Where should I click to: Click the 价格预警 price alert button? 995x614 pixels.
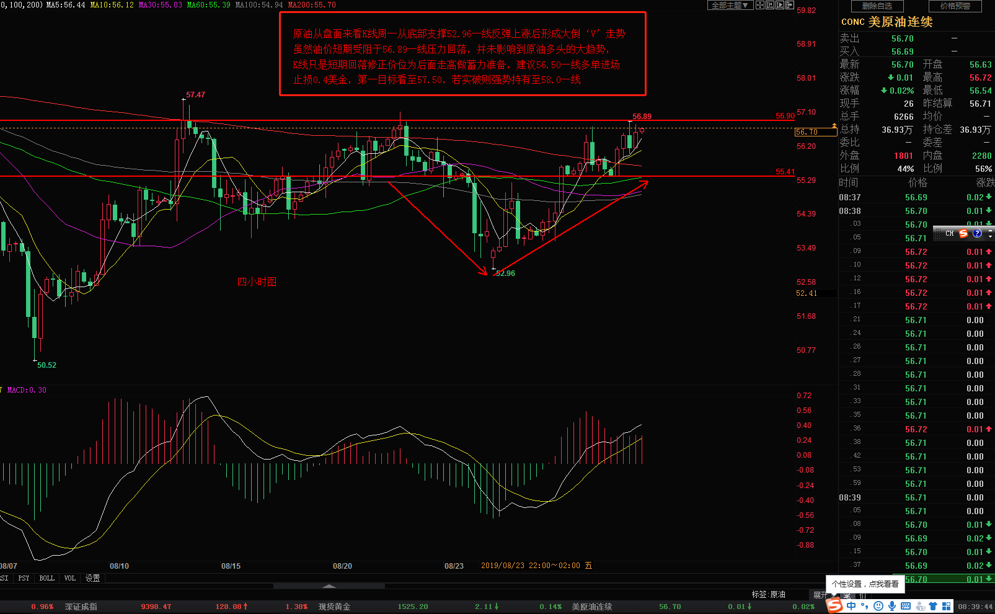955,6
